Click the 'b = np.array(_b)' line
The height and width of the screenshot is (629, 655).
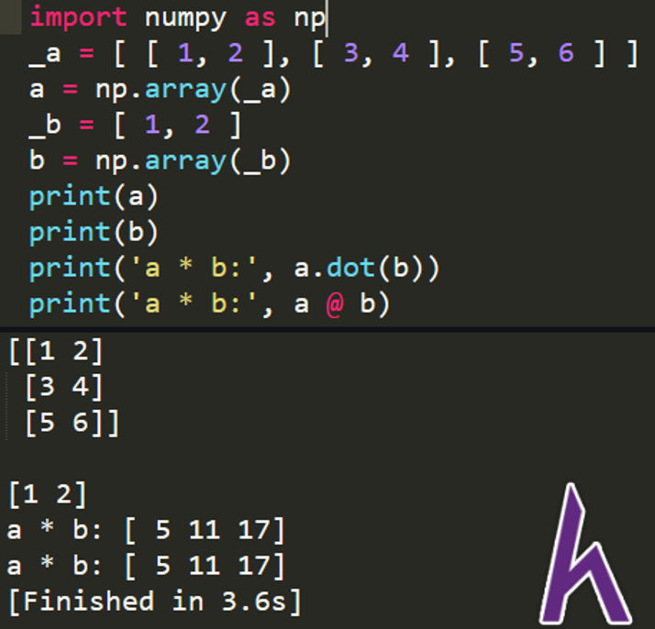(x=160, y=161)
